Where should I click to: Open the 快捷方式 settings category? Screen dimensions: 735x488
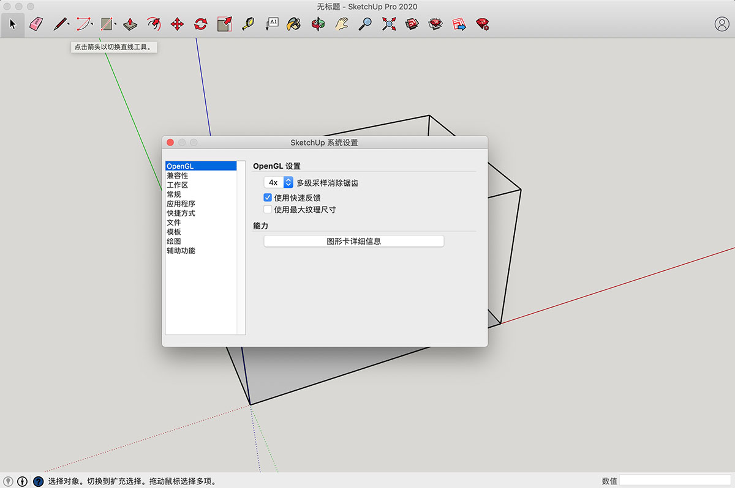(x=201, y=213)
